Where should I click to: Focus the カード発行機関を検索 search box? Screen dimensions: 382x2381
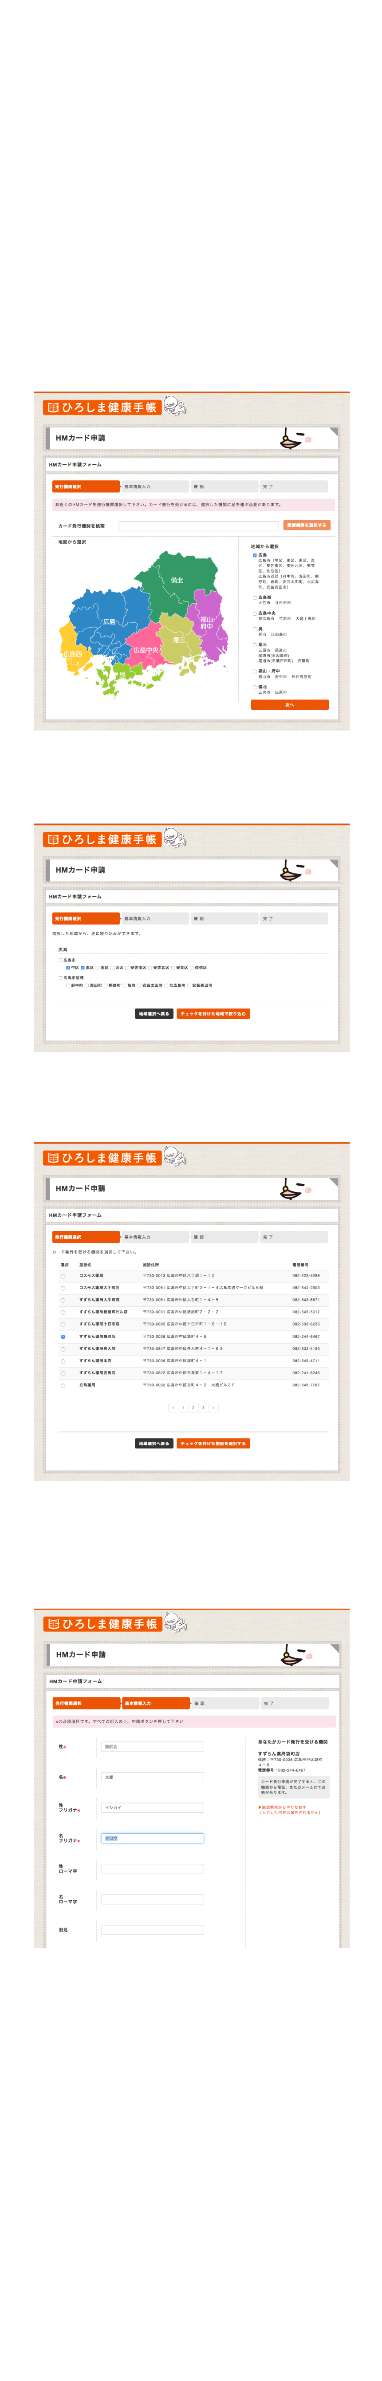click(x=198, y=525)
